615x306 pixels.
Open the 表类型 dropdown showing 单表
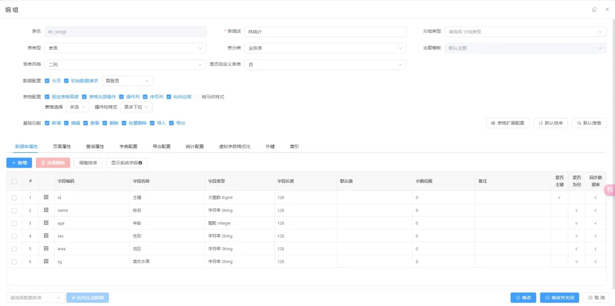pyautogui.click(x=125, y=48)
